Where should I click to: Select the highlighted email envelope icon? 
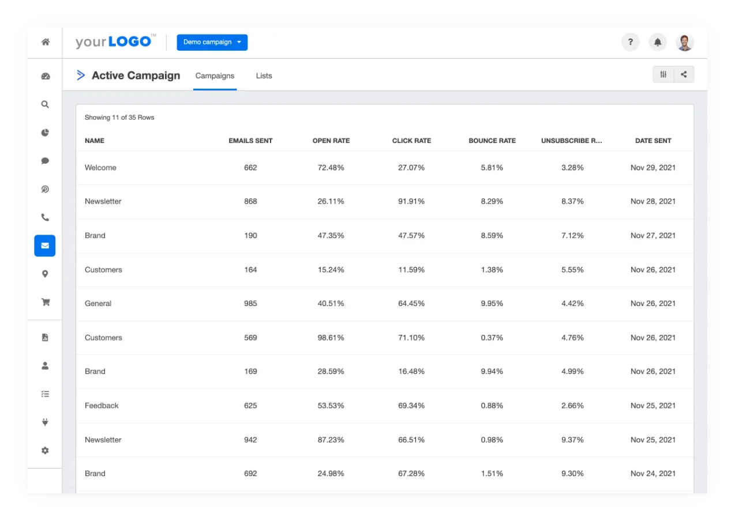45,246
